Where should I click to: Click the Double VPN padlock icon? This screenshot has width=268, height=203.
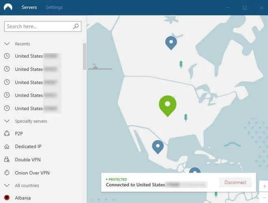(7, 160)
